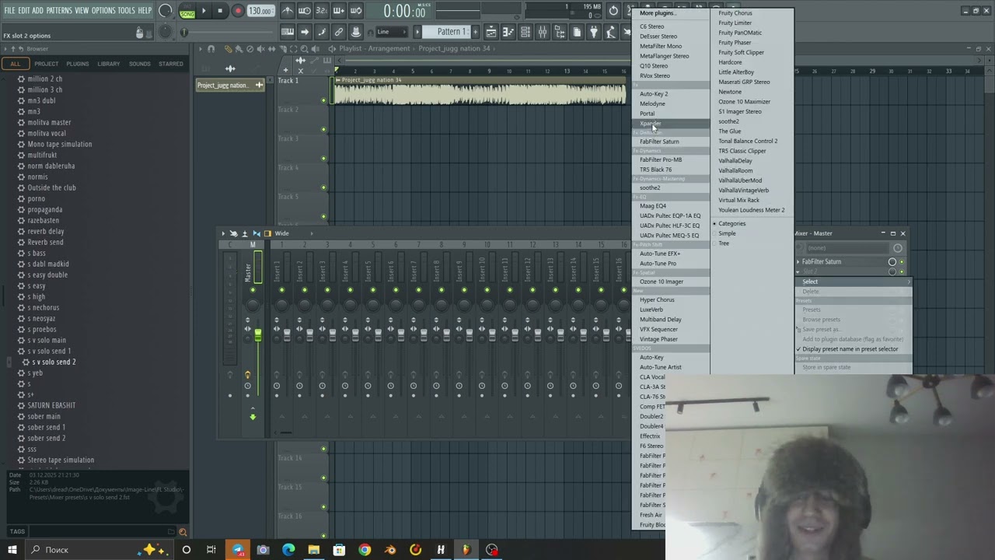Open File Explorer from the taskbar
The image size is (995, 560).
(313, 550)
